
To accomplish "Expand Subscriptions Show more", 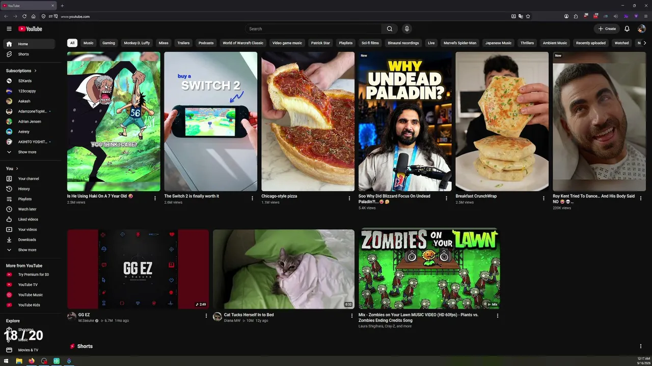I will (31, 152).
